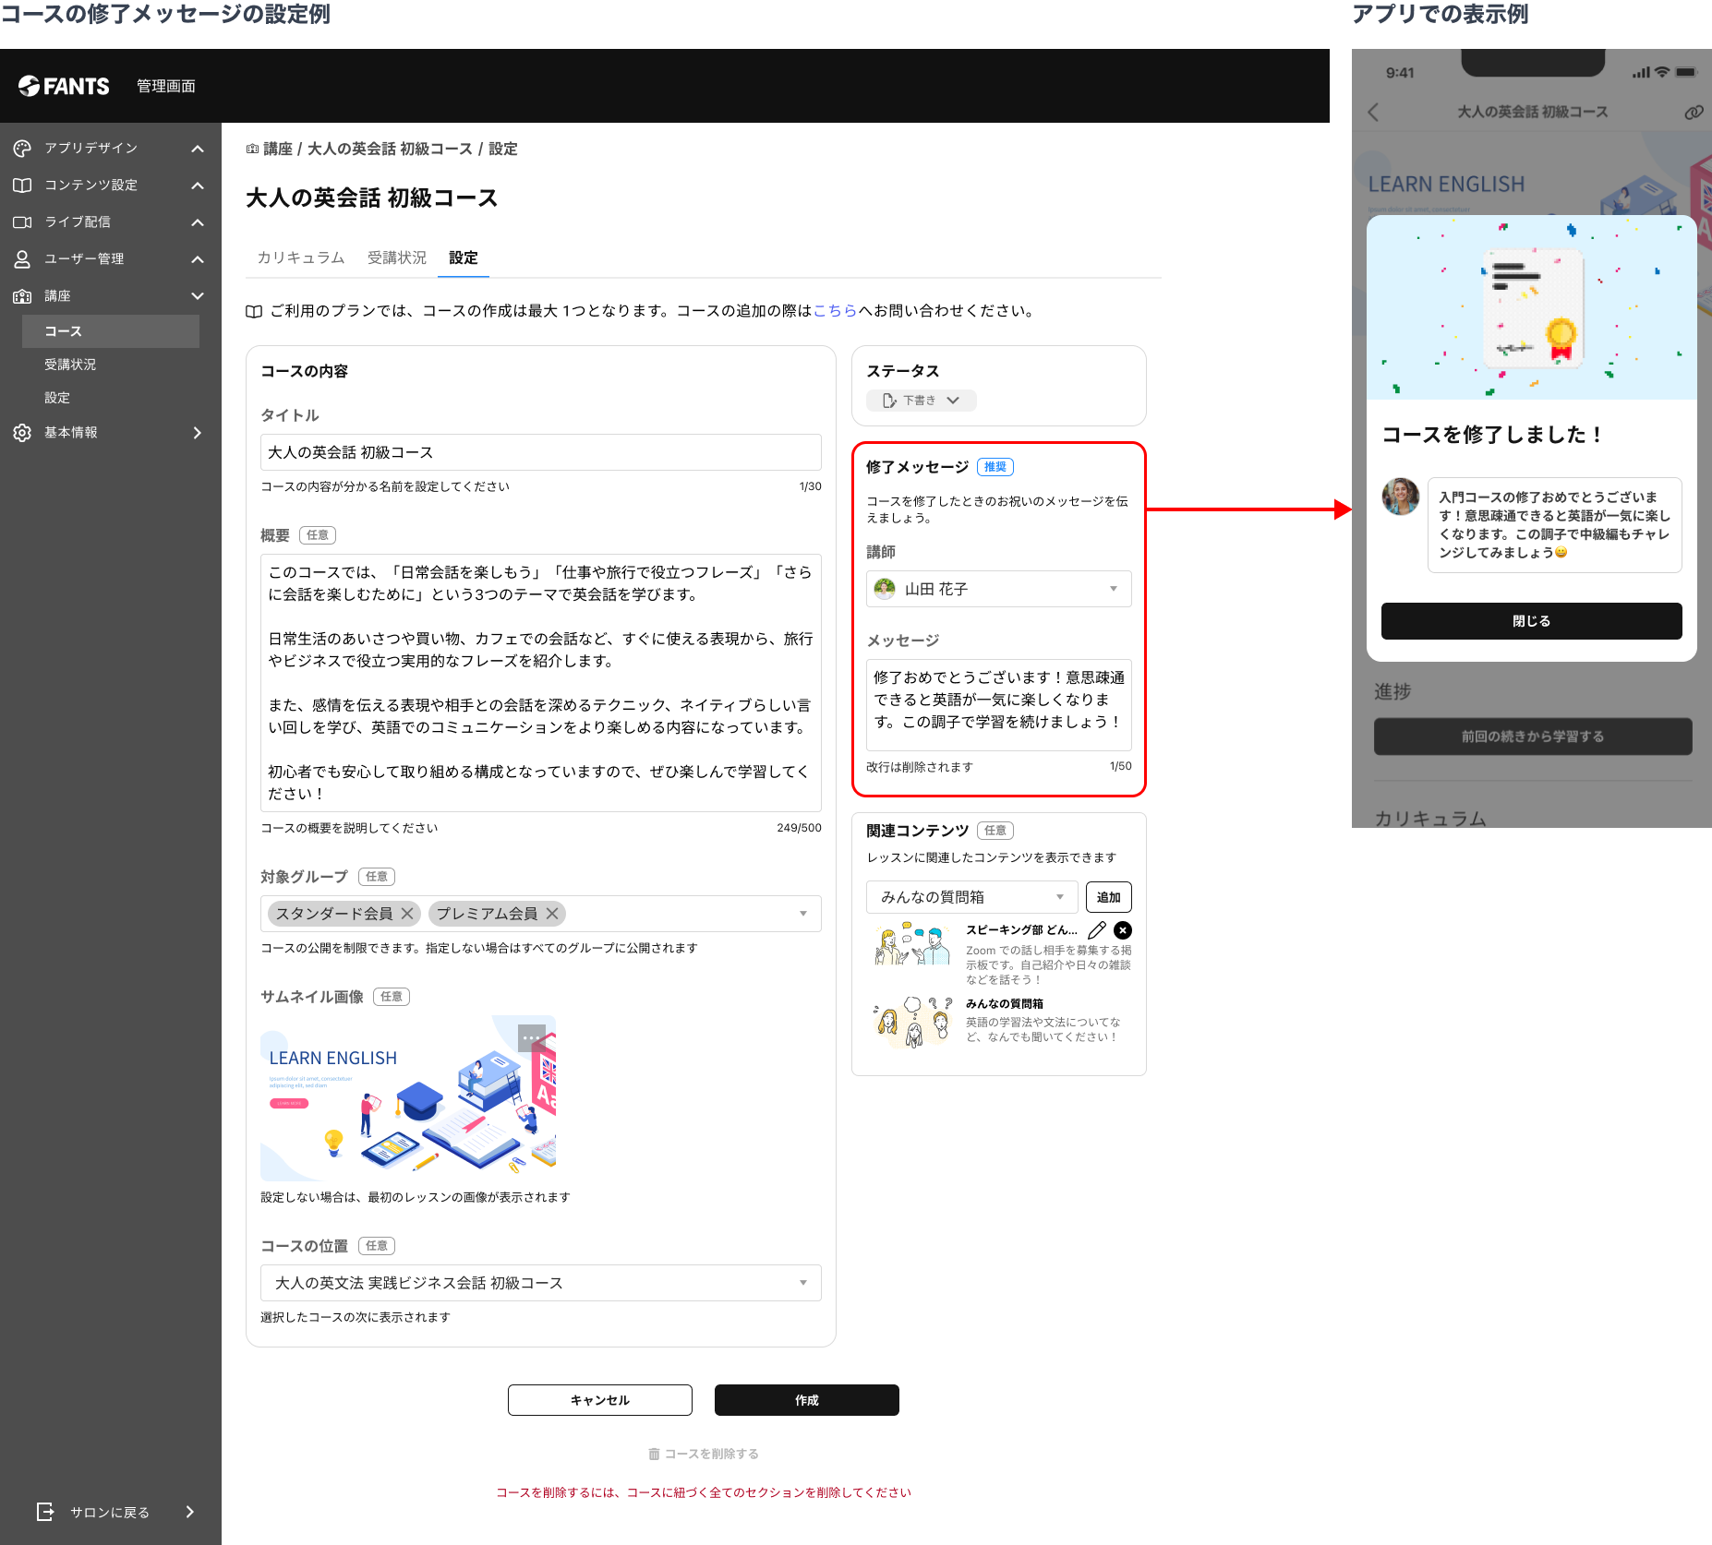Click 前回の続きから学習する in preview

click(x=1533, y=737)
